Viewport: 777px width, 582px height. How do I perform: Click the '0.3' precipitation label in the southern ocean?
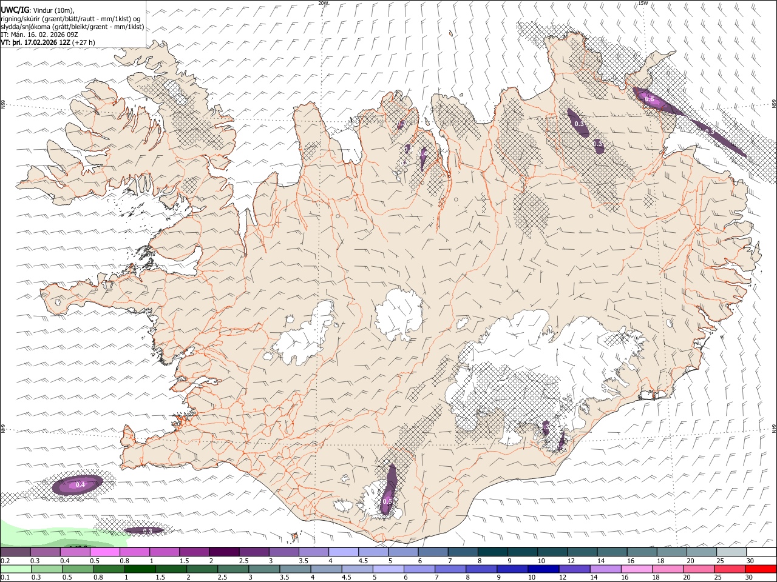[147, 531]
